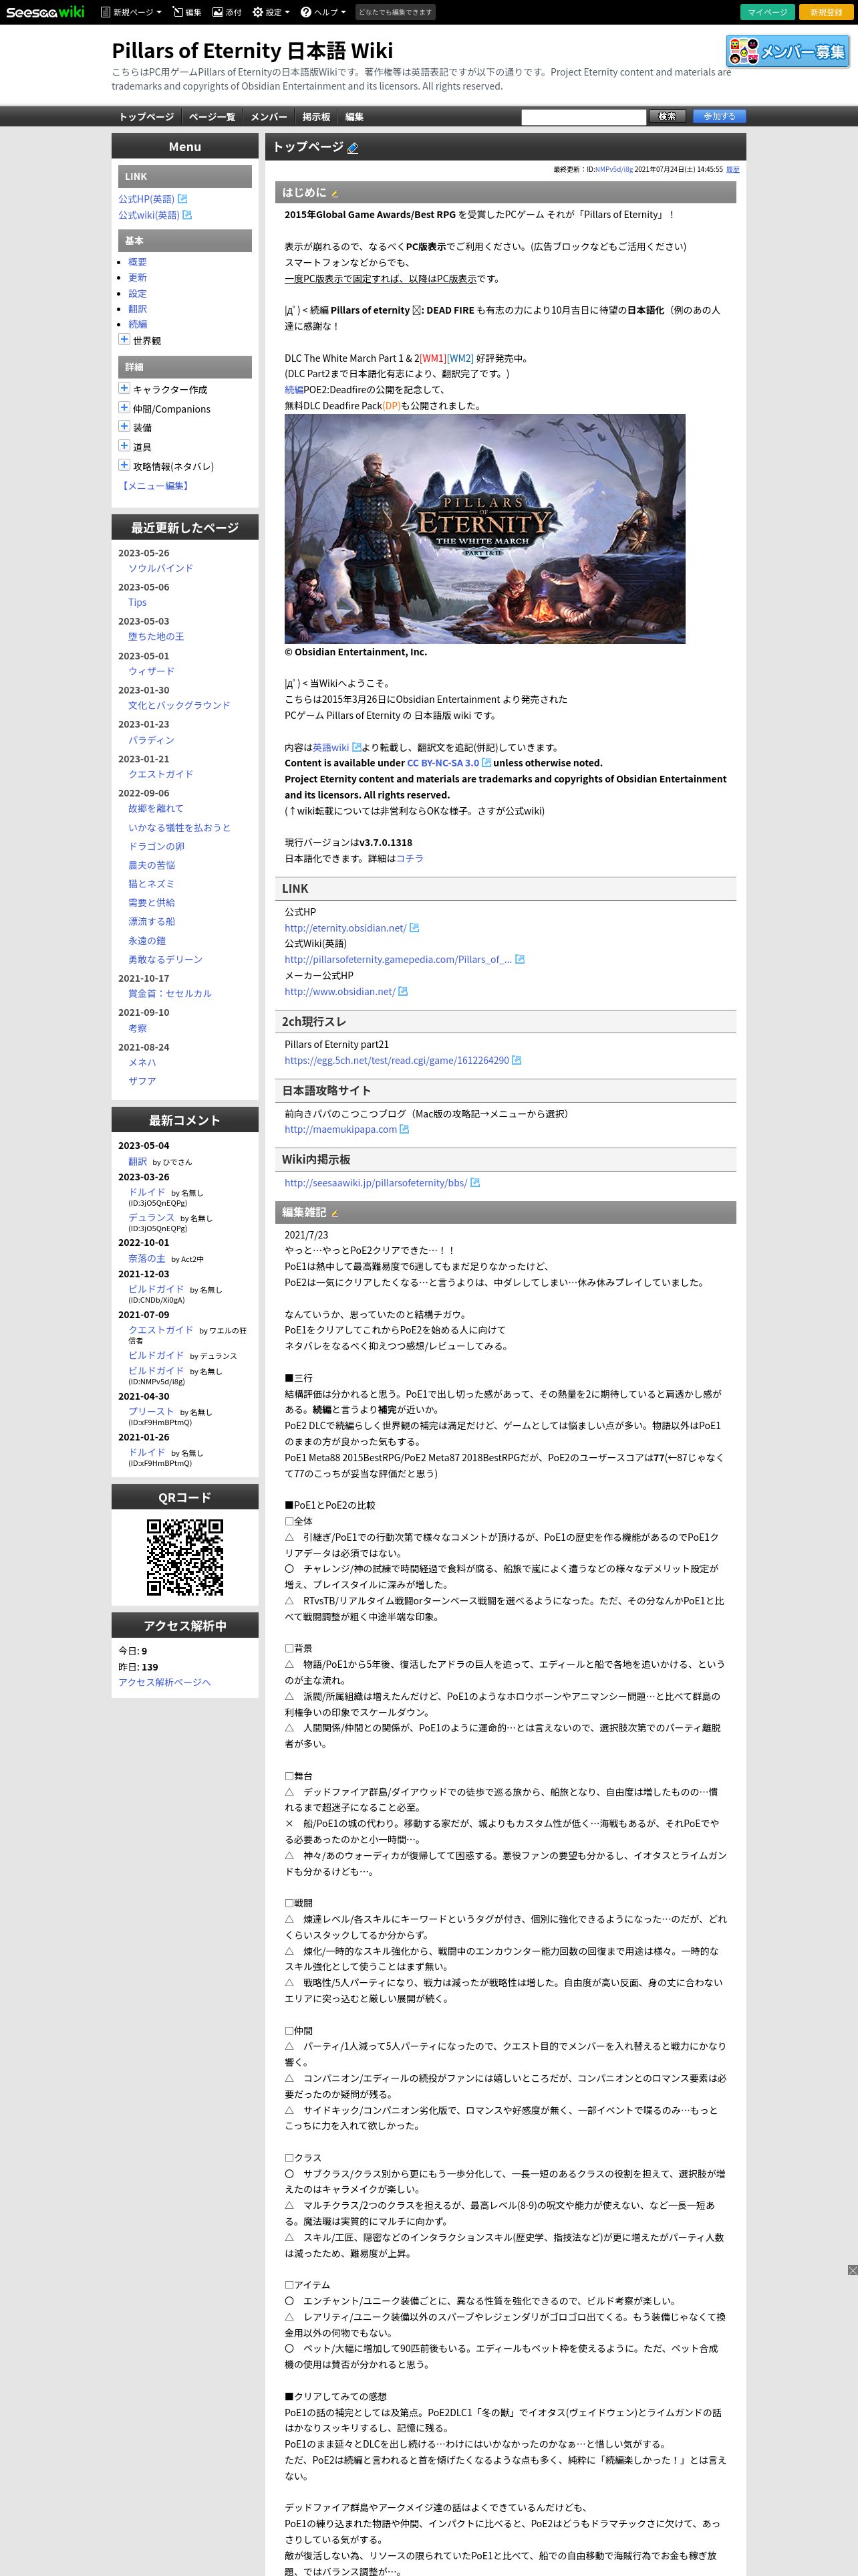Click the edit pencil icon beside トップページ title
Image resolution: width=858 pixels, height=2576 pixels.
(353, 148)
